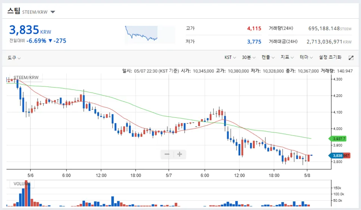Click the 시가 10,345,000 readout
This screenshot has width=361, height=210.
[197, 71]
